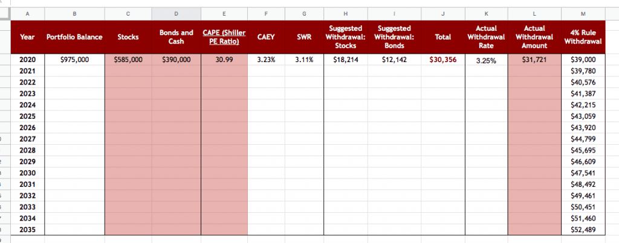This screenshot has height=243, width=619.
Task: Click the Suggested Withdrawal: Bonds $12,142 cell
Action: tap(394, 60)
